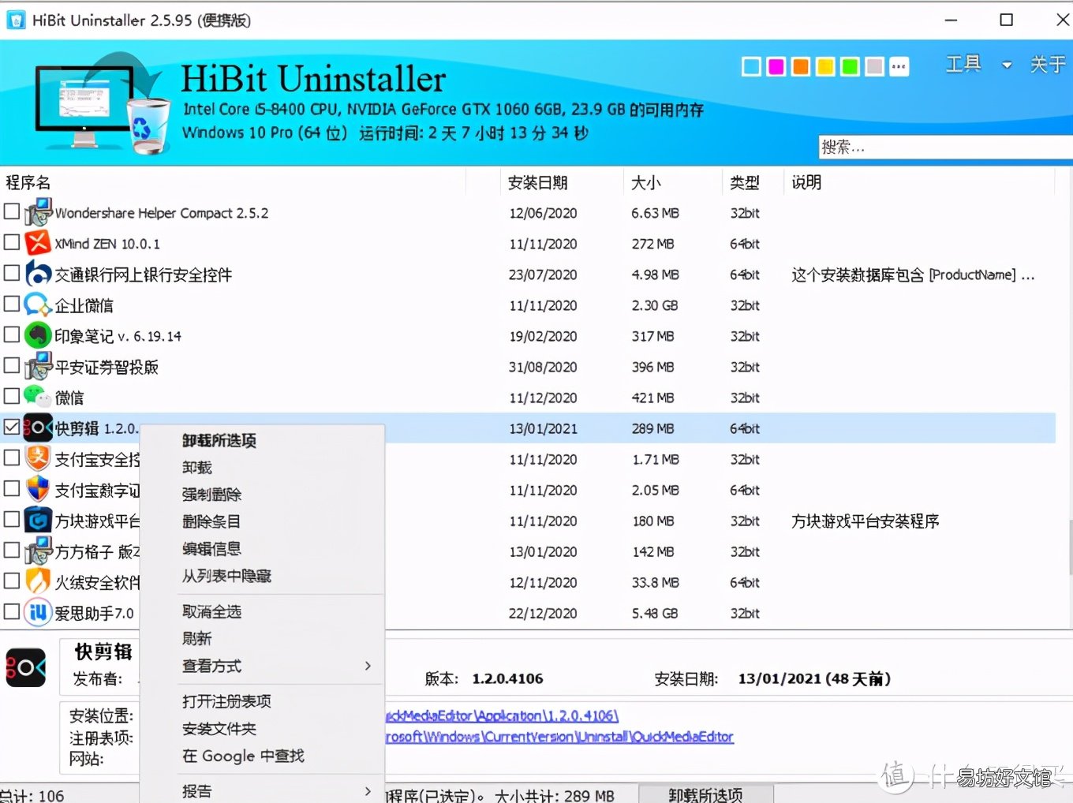
Task: Click the 卸载所选项 button at the bottom
Action: pos(705,794)
